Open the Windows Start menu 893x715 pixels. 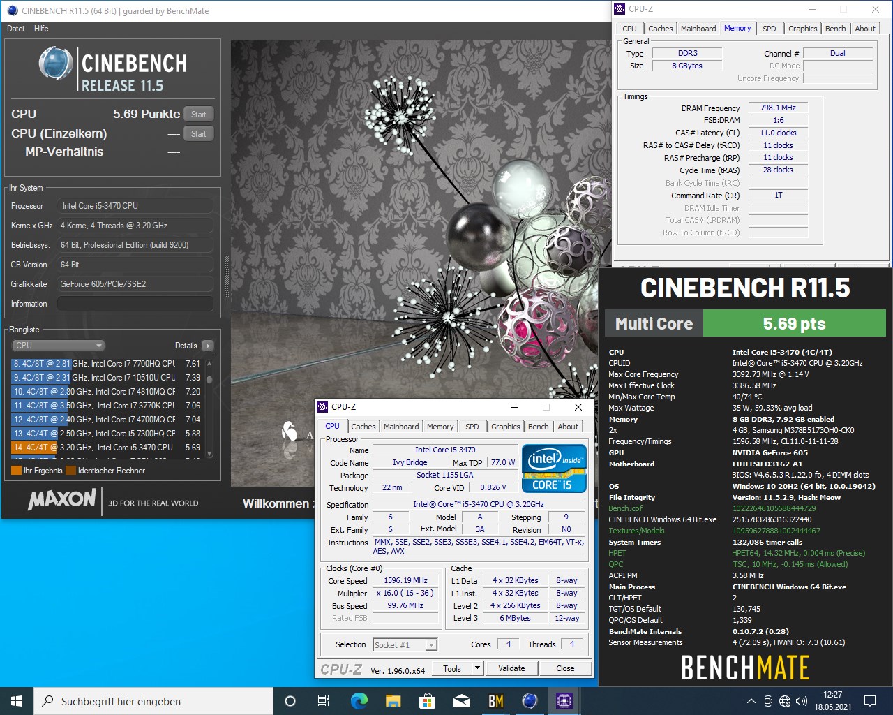17,701
